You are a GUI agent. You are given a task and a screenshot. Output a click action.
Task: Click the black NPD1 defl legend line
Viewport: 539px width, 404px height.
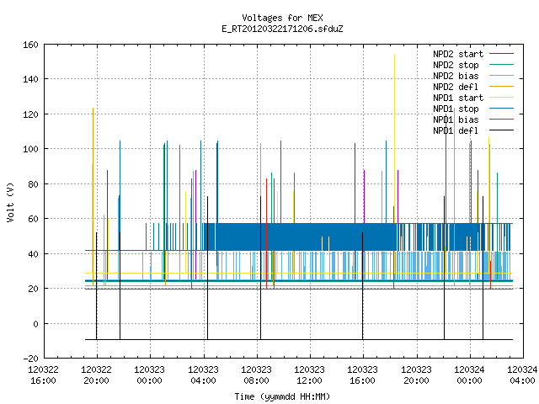501,130
